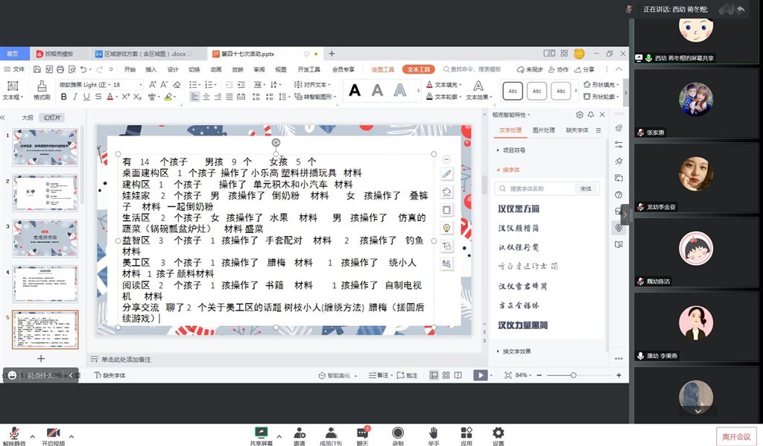This screenshot has width=763, height=446.
Task: Unmute microphone in meeting toolbar
Action: (x=14, y=436)
